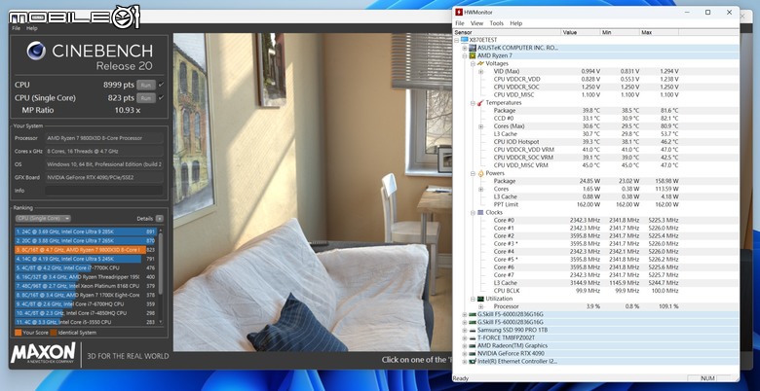This screenshot has height=391, width=760.
Task: Run the CPU multi-core benchmark
Action: [146, 85]
